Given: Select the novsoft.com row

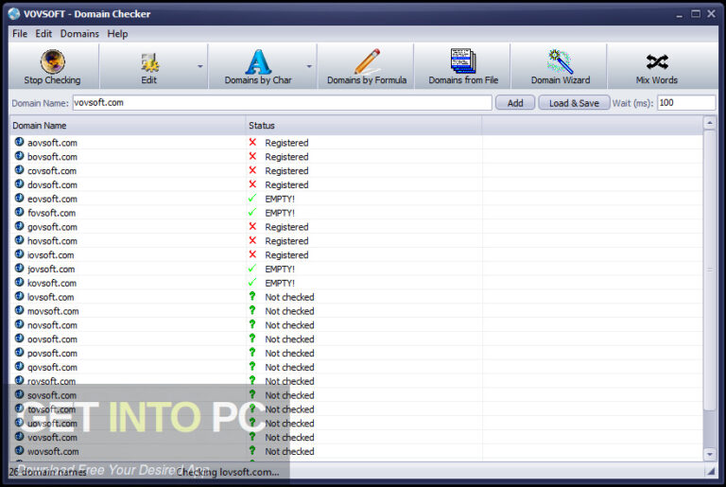Looking at the screenshot, I should pyautogui.click(x=355, y=324).
